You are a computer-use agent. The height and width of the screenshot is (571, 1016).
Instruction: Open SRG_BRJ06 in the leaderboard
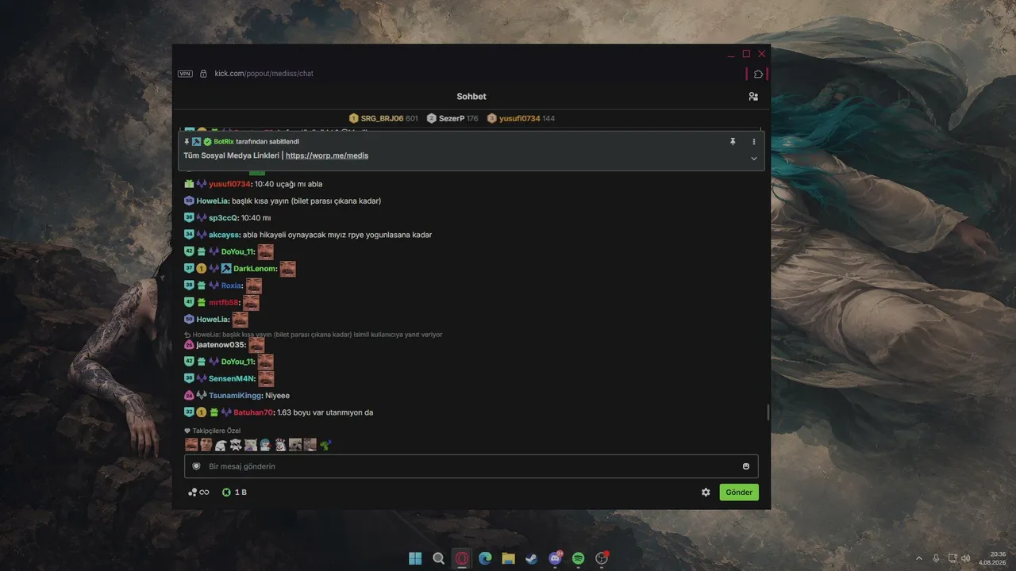pos(382,118)
